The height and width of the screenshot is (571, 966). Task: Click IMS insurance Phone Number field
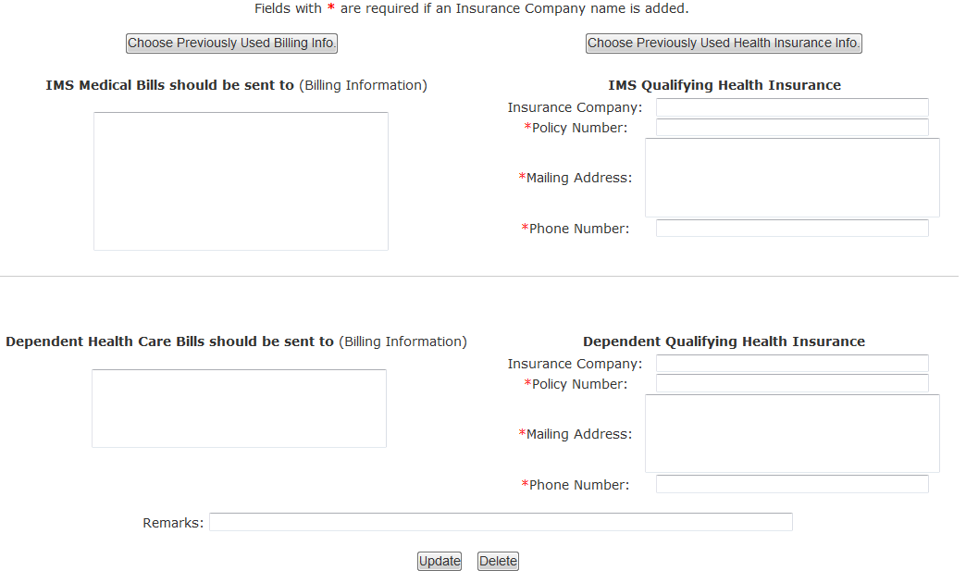[x=792, y=229]
